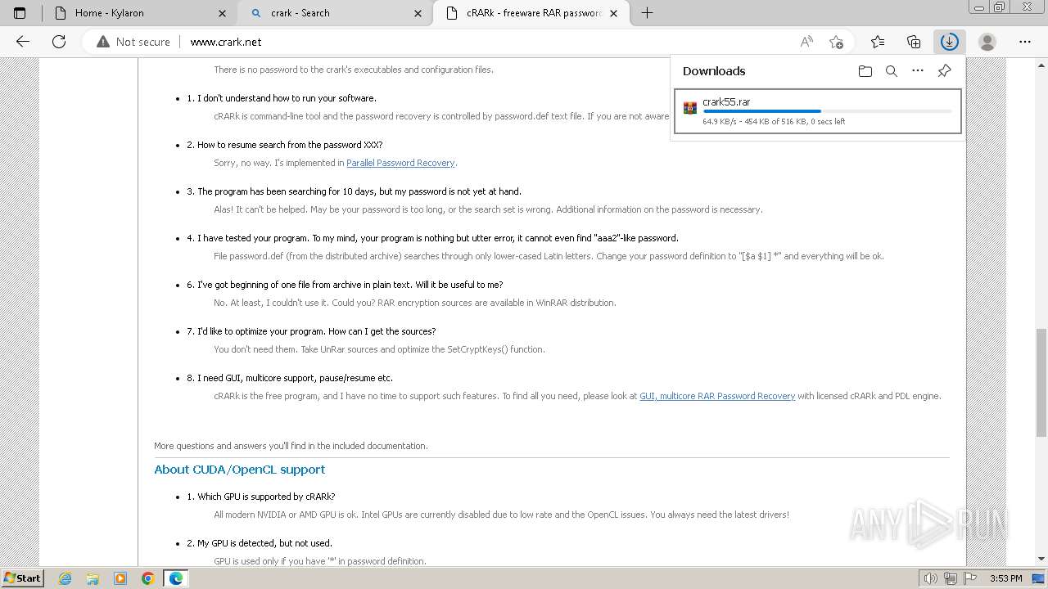Click the crark55.rar file icon
Screen dimensions: 1048x589
(690, 107)
